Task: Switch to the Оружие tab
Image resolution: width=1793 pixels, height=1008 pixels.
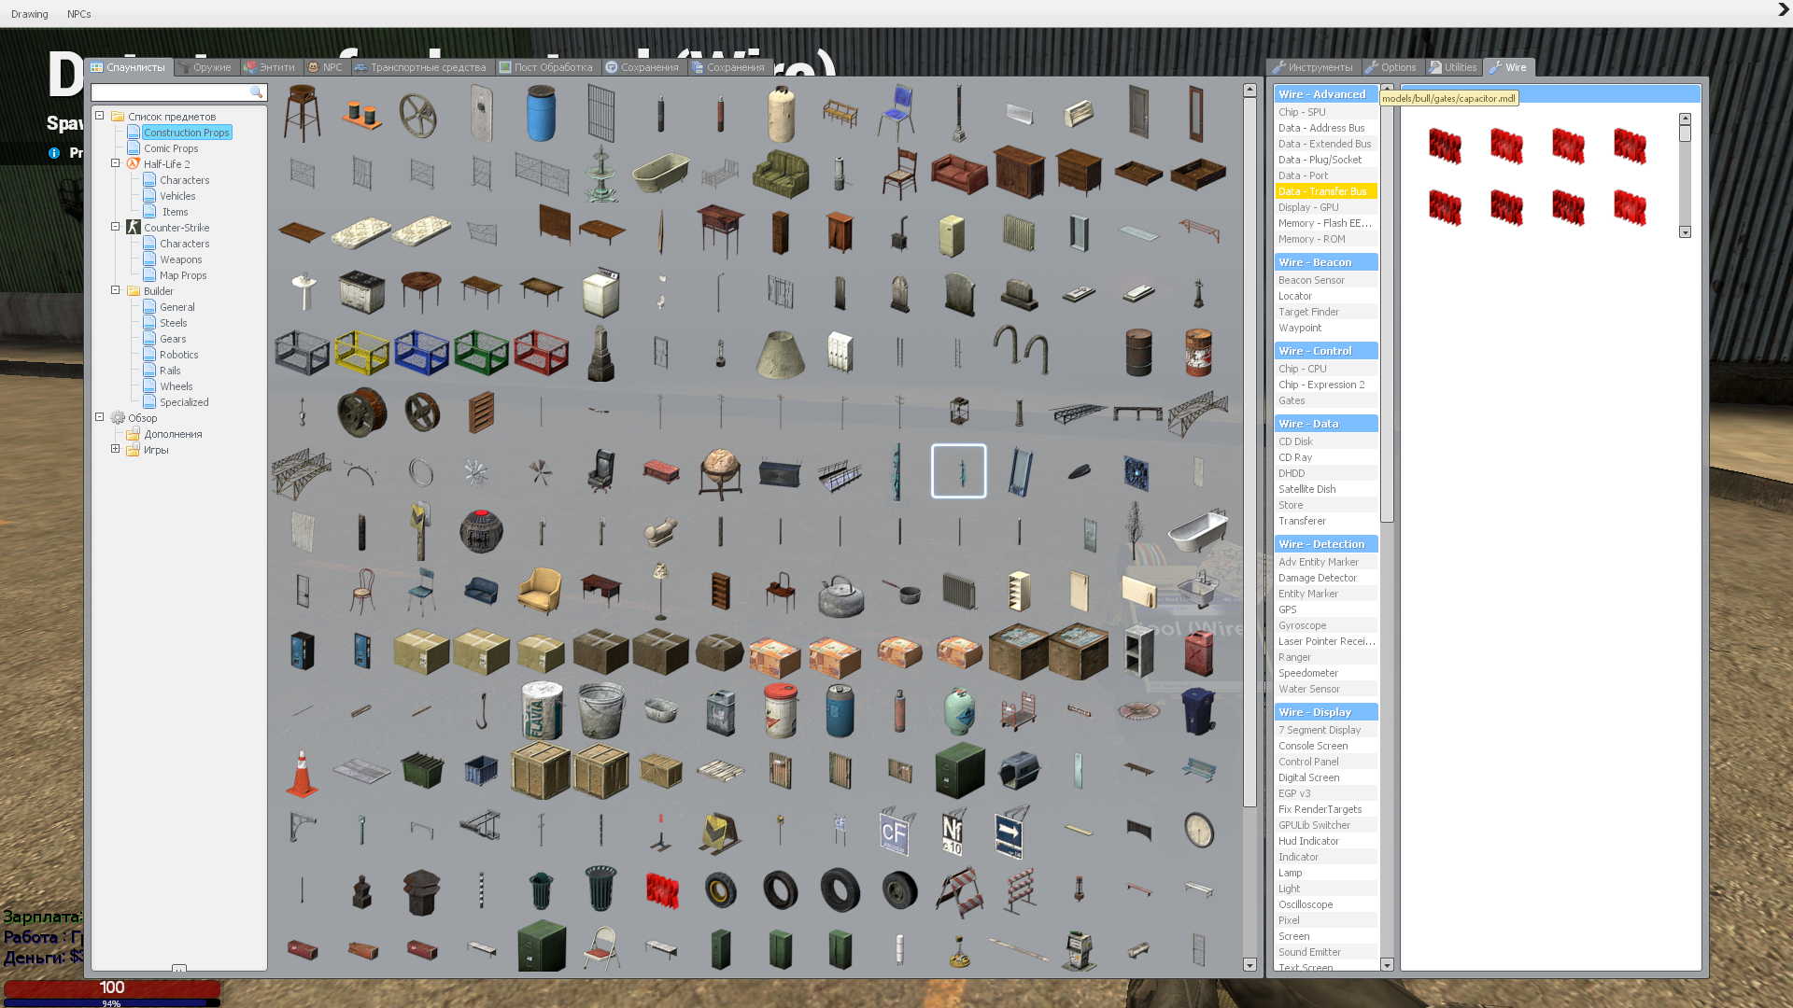Action: pyautogui.click(x=204, y=67)
